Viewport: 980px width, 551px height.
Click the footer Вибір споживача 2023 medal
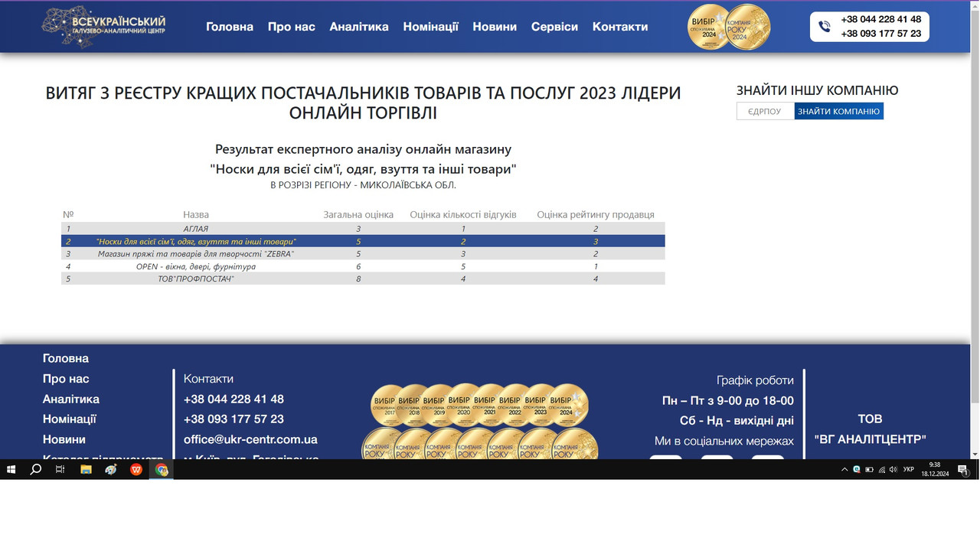[x=539, y=406]
